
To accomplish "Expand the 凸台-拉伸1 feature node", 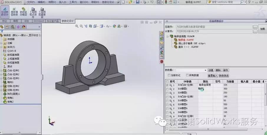I will (1, 71).
